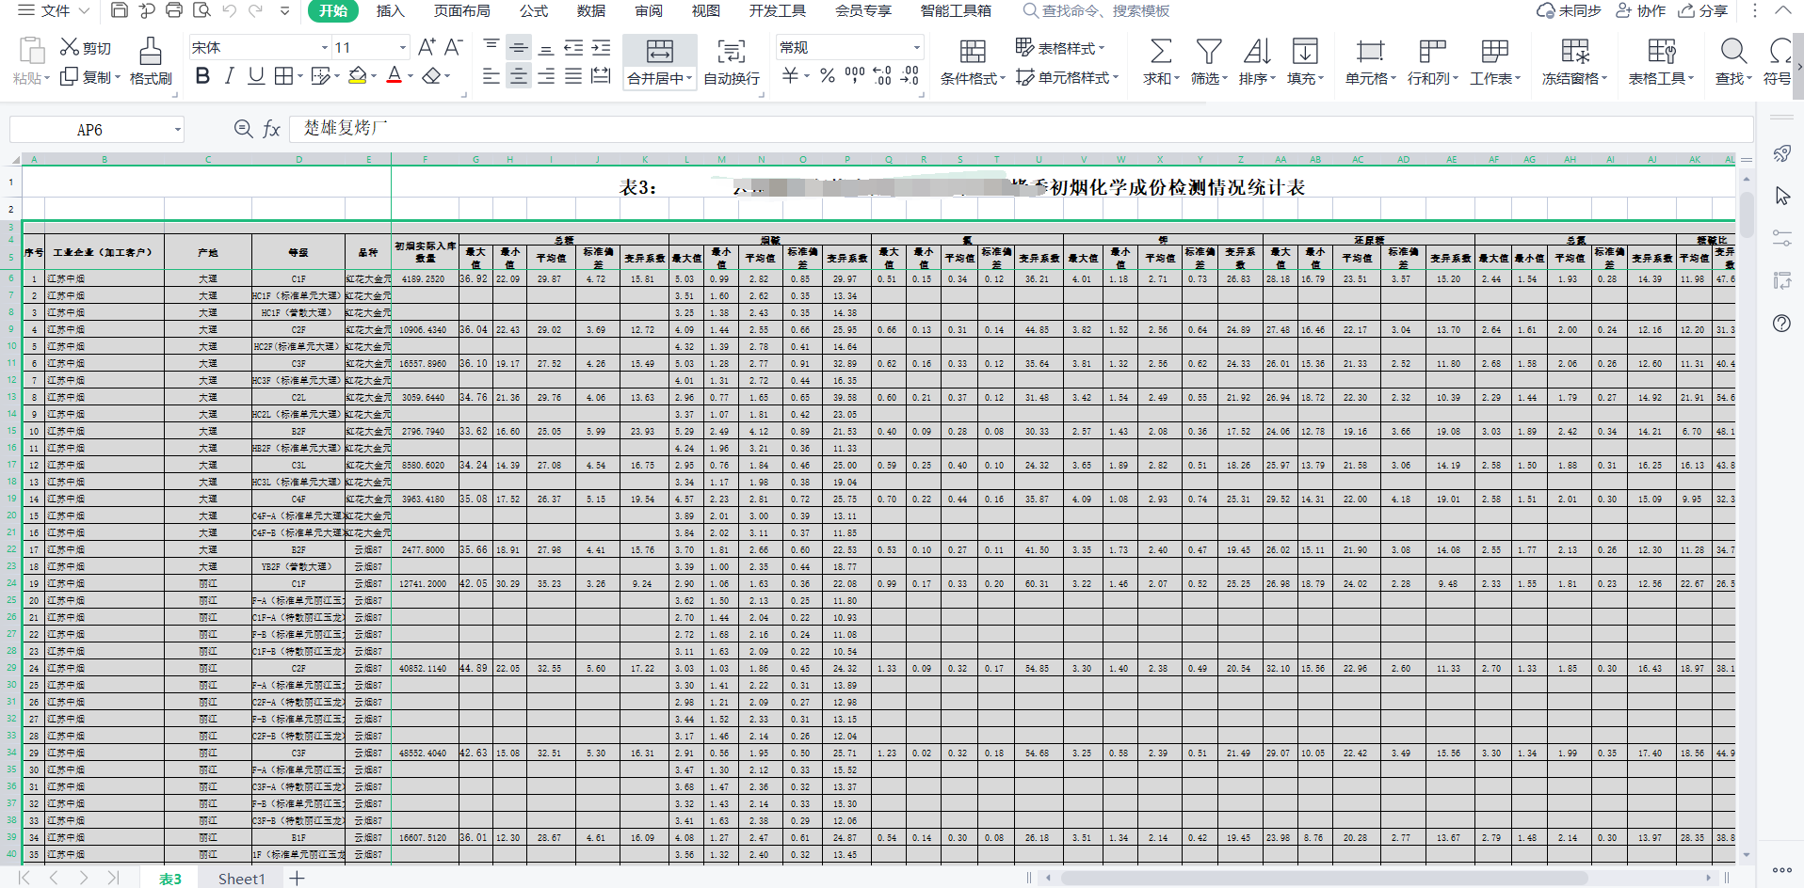Open the 筛选 filter dropdown
Screen dimensions: 1804x888
1209,62
